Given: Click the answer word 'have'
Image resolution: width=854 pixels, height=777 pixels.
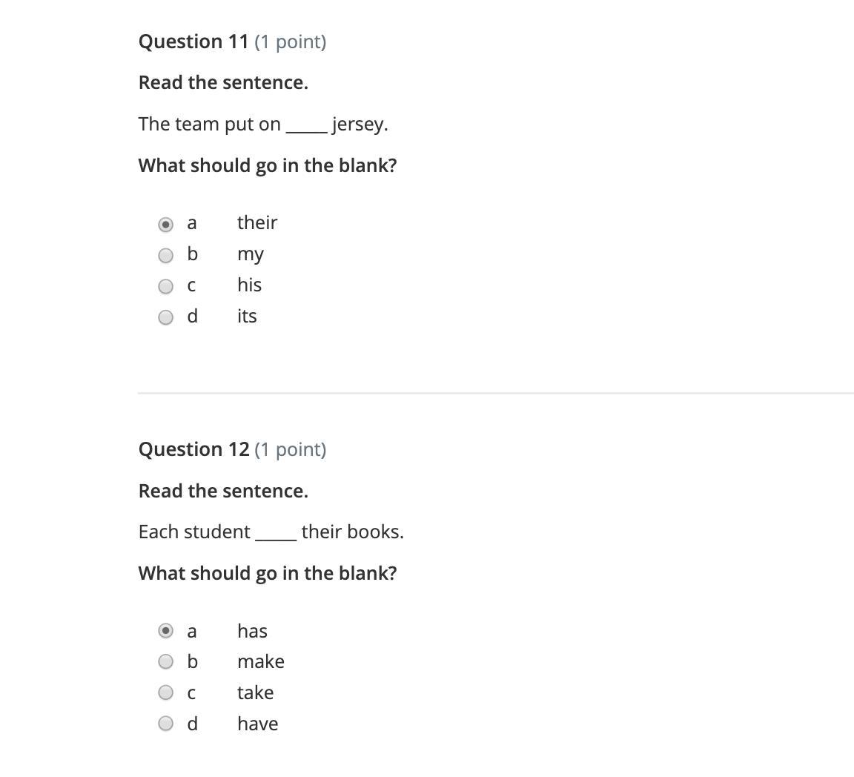Looking at the screenshot, I should pyautogui.click(x=258, y=724).
